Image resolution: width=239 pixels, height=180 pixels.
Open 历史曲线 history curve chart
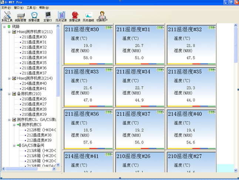click(88, 17)
